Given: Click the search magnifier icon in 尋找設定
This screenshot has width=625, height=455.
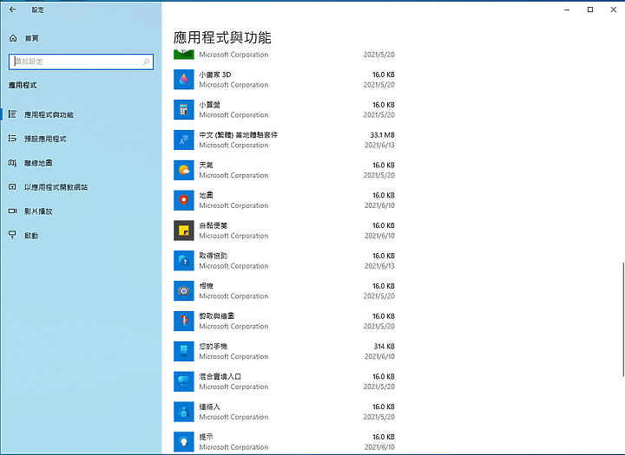Looking at the screenshot, I should (x=147, y=62).
